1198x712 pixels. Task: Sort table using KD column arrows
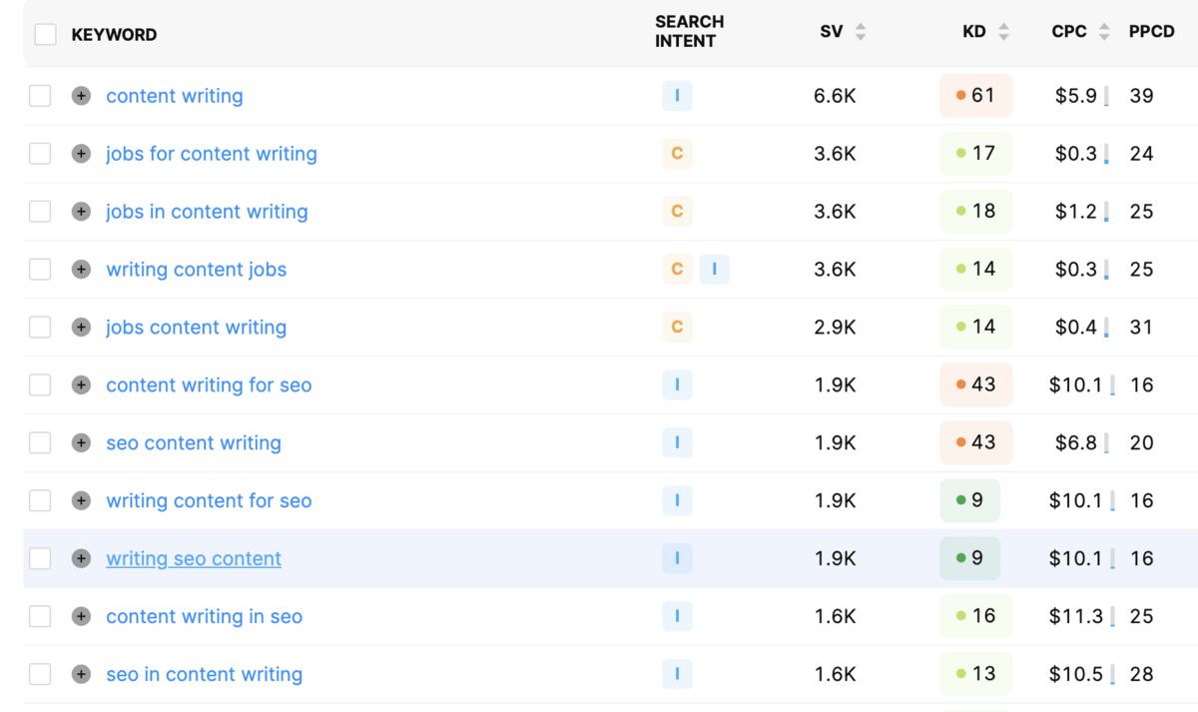pyautogui.click(x=1003, y=32)
